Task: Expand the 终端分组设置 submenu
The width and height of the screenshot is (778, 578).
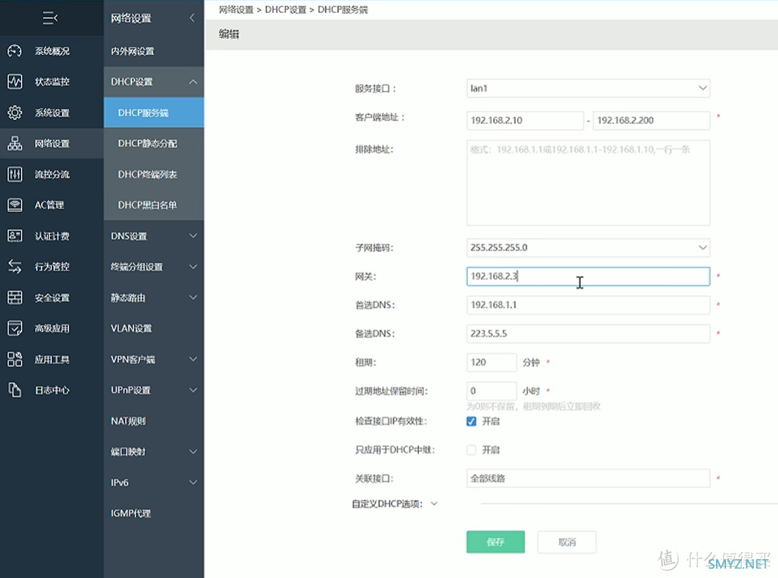Action: [x=193, y=267]
